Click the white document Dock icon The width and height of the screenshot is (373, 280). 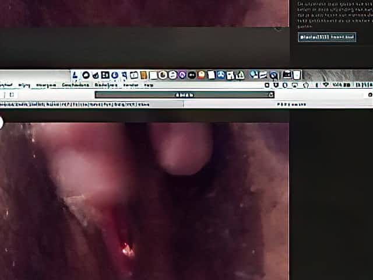coord(153,75)
